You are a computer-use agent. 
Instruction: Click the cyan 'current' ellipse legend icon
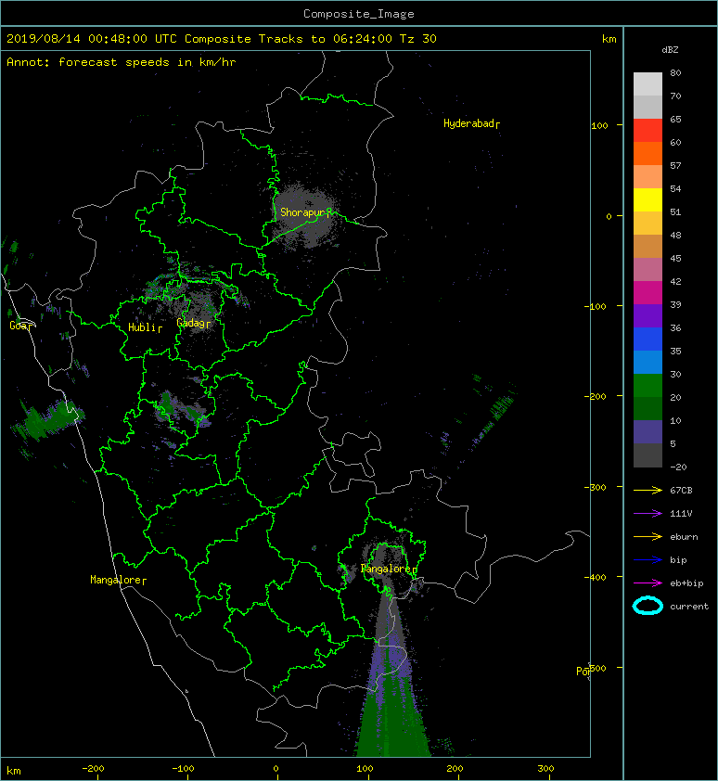(x=647, y=606)
